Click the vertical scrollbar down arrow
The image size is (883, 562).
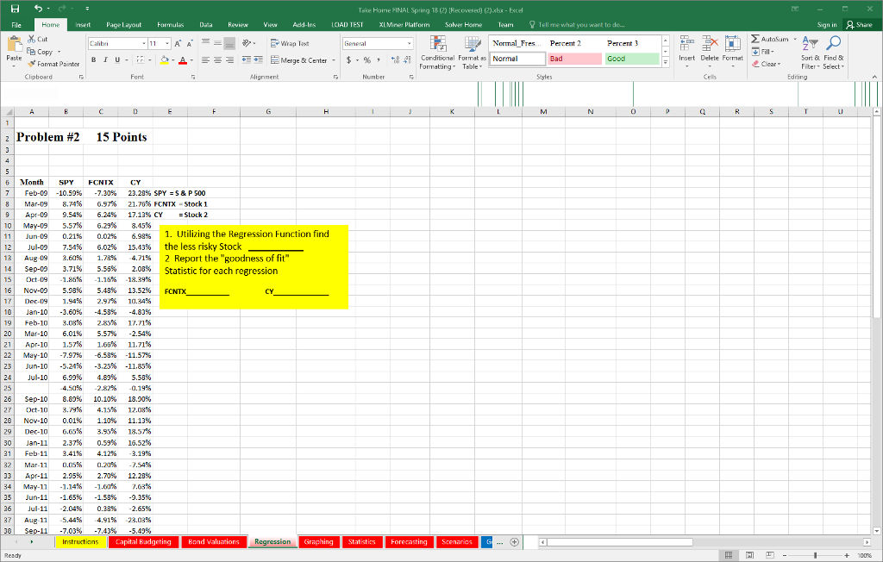[x=877, y=530]
